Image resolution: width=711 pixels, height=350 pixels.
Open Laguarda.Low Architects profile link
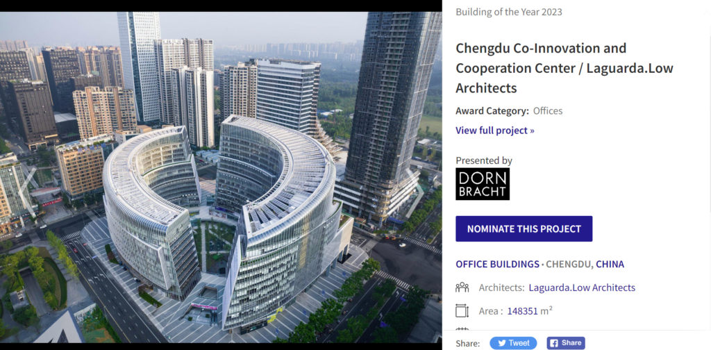(x=582, y=287)
